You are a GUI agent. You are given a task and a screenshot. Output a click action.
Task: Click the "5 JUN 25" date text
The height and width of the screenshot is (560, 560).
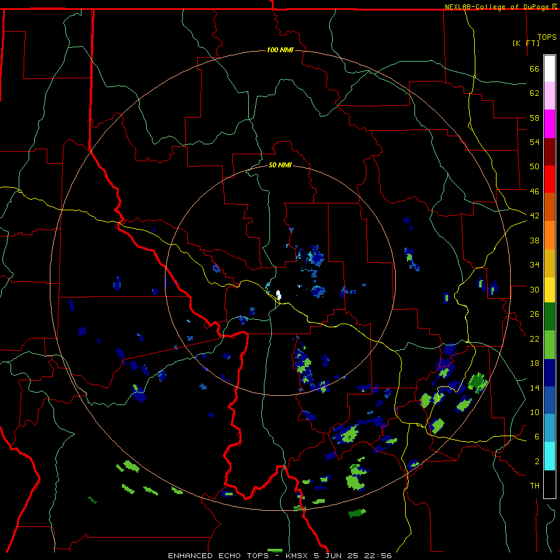pos(335,556)
